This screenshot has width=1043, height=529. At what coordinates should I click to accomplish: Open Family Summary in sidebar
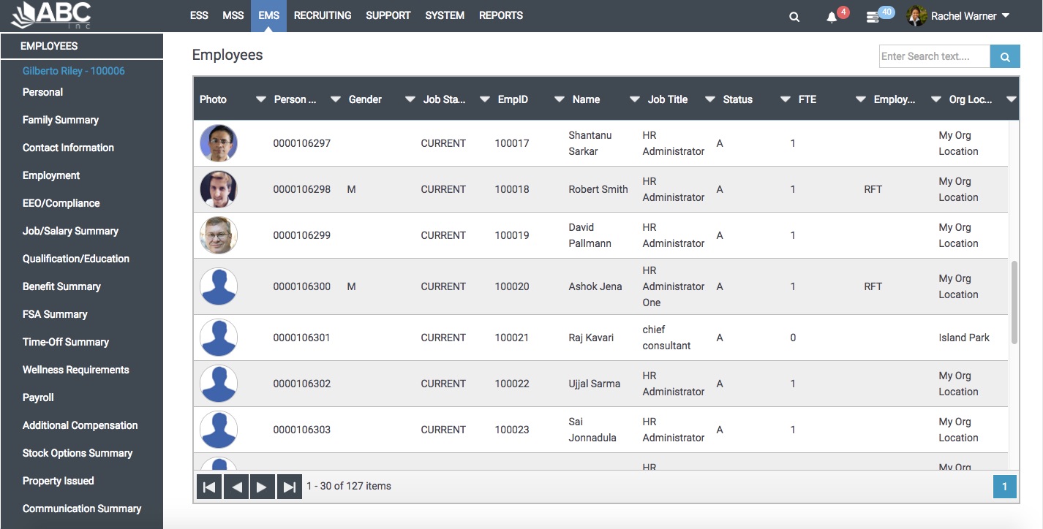(61, 120)
